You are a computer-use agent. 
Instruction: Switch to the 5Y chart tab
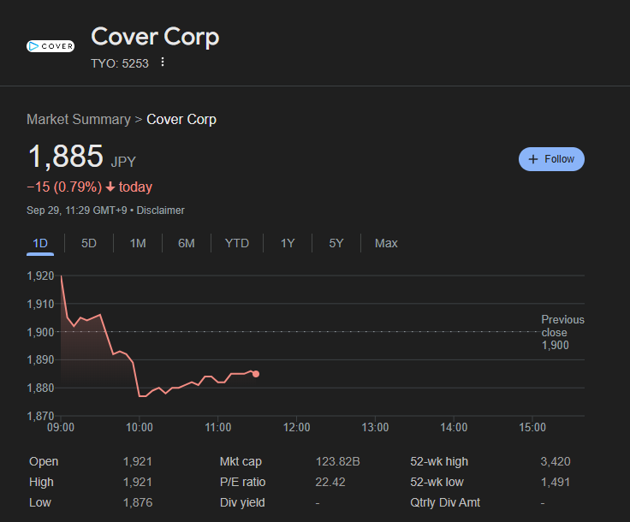pyautogui.click(x=336, y=243)
